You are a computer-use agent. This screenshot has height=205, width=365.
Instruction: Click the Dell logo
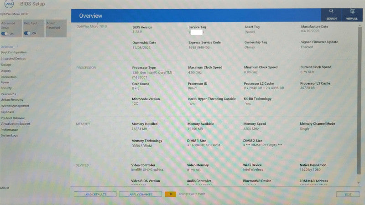[x=9, y=4]
